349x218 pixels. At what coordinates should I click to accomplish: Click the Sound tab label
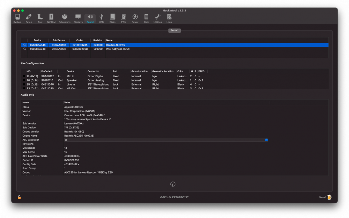(x=174, y=30)
